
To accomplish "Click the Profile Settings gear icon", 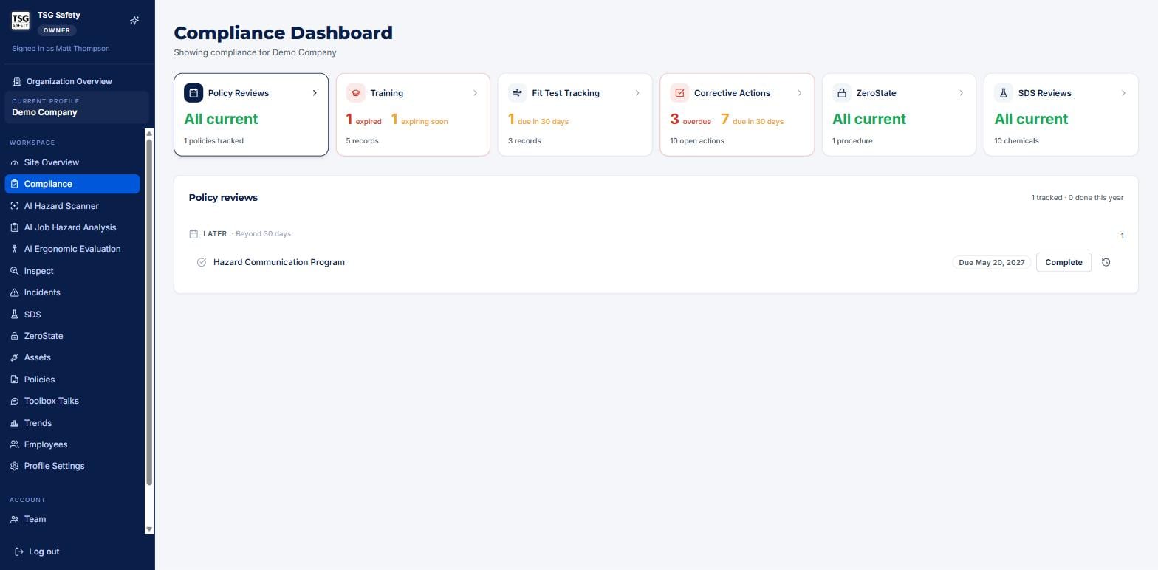I will click(x=14, y=466).
